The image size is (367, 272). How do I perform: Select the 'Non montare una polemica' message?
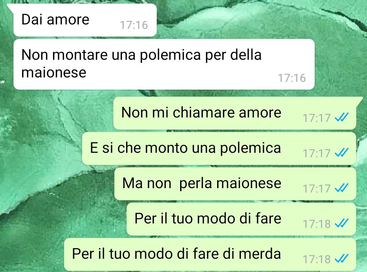point(164,64)
